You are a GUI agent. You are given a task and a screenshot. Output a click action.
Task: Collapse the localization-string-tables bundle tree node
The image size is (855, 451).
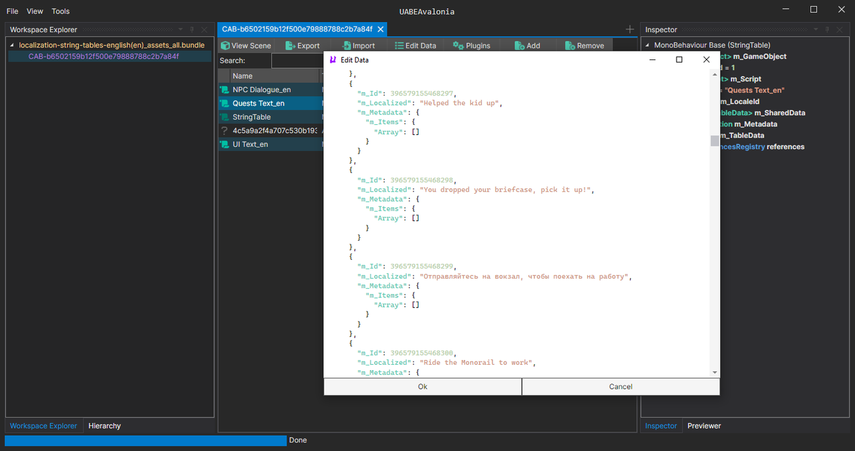[12, 45]
